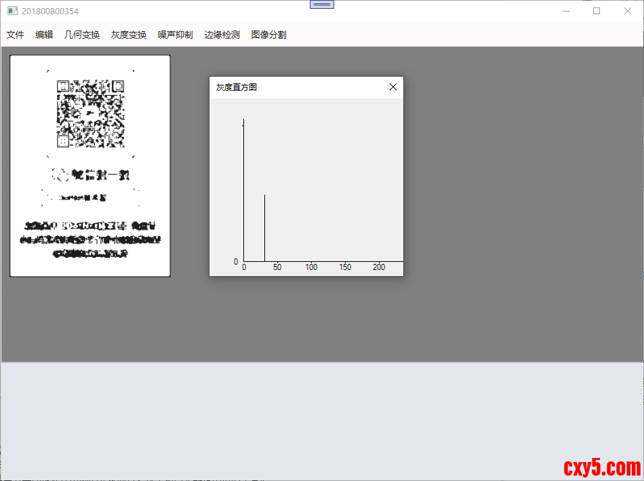Screen dimensions: 644x481
Task: Click the handle at top center of title bar
Action: pyautogui.click(x=322, y=4)
